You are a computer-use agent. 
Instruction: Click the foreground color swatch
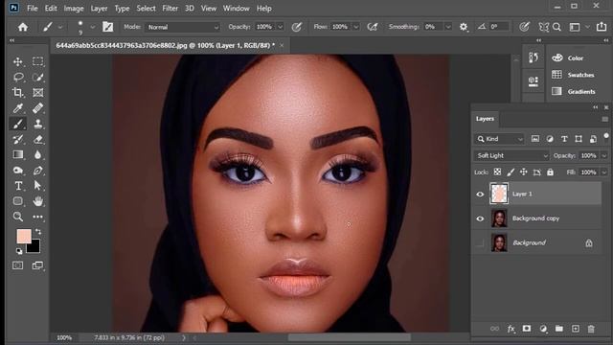point(23,237)
